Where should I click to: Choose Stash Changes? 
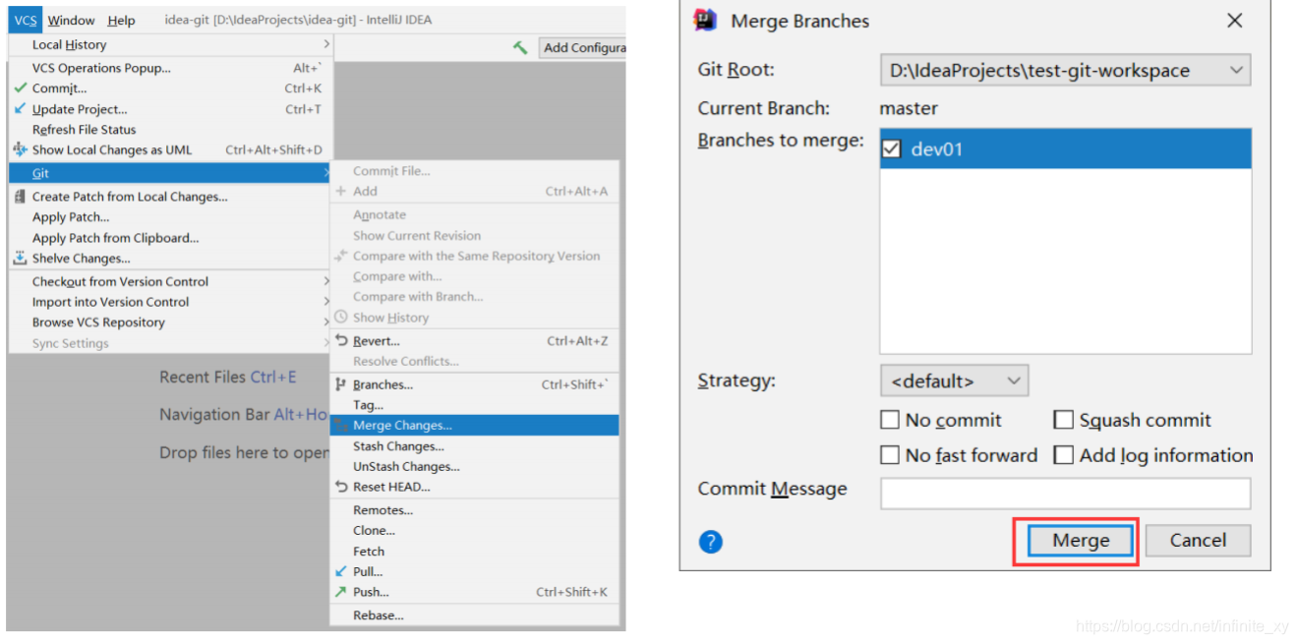[x=474, y=446]
